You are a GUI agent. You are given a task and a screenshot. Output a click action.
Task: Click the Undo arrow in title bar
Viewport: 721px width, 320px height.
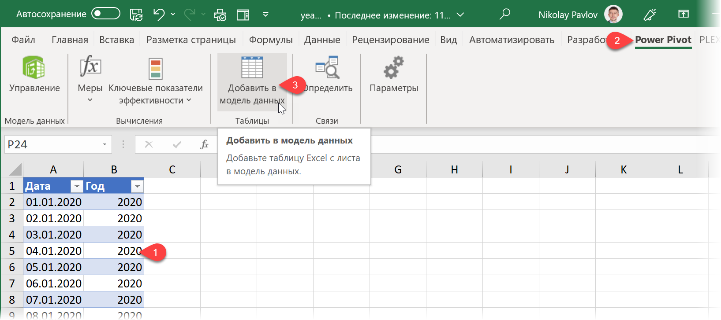click(159, 15)
